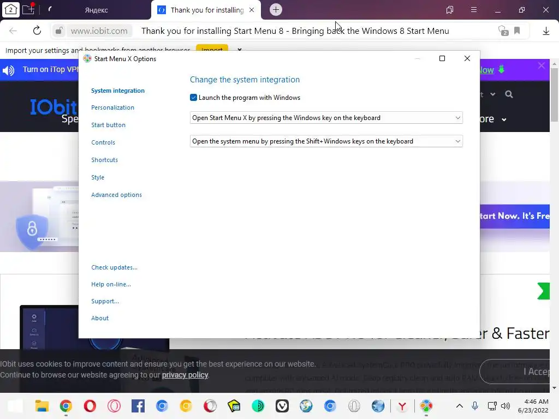Screen dimensions: 559x419
Task: Expand the chevron beside the search icon on IObit
Action: [x=493, y=94]
